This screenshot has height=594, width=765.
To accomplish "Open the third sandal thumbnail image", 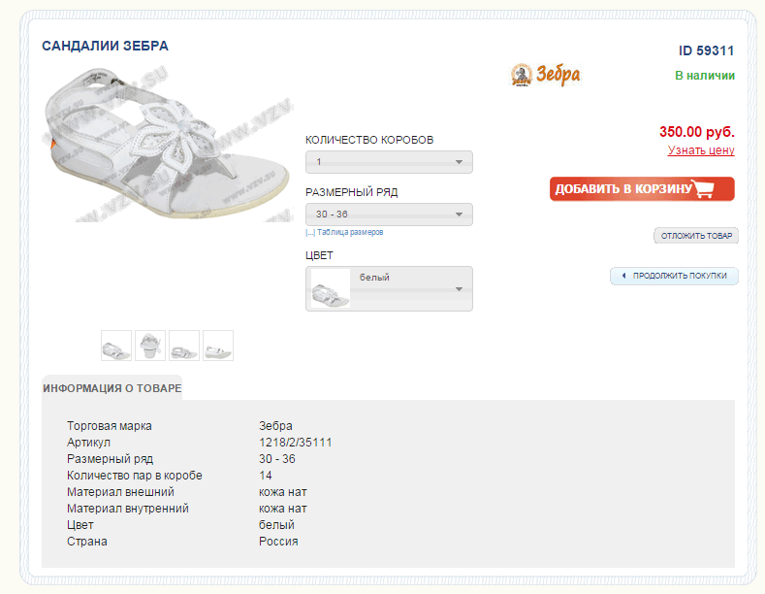I will pos(184,346).
